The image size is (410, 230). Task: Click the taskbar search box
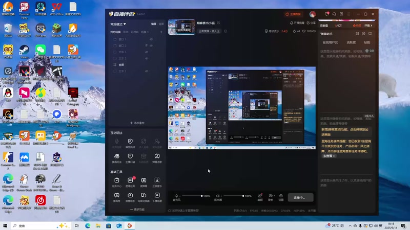click(x=40, y=226)
